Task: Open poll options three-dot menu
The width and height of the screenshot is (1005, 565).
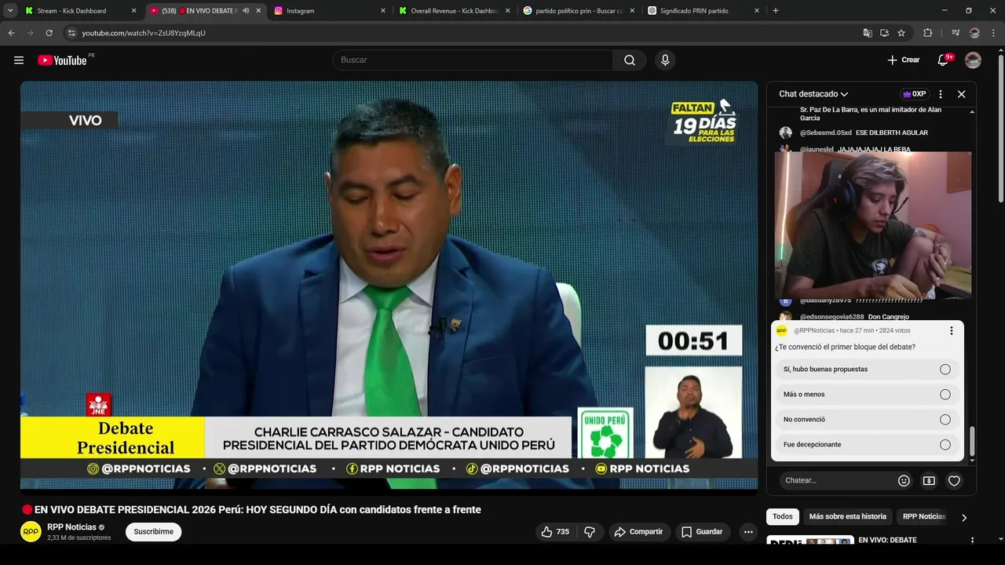Action: coord(952,331)
